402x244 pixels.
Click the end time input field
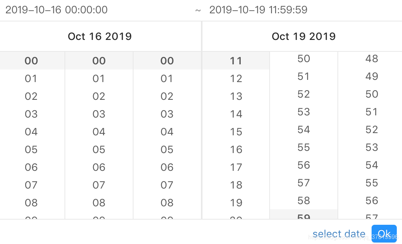point(258,10)
